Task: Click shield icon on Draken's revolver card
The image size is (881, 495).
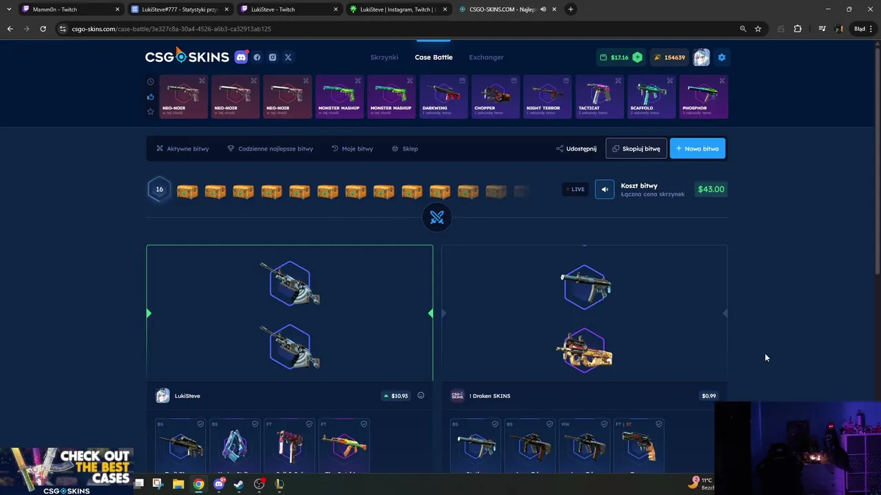Action: [x=658, y=424]
